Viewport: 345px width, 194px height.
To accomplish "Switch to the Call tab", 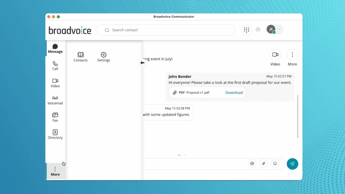I will click(55, 65).
